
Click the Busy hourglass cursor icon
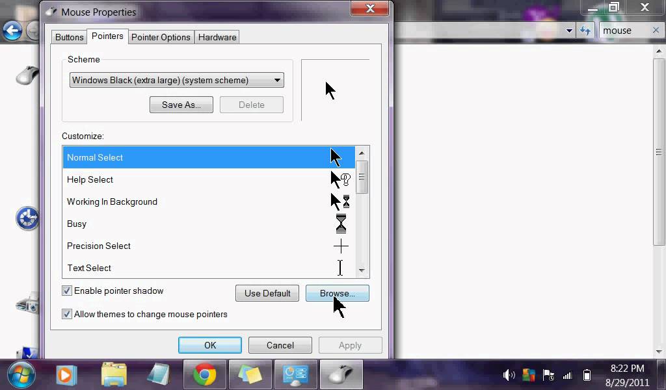coord(341,224)
